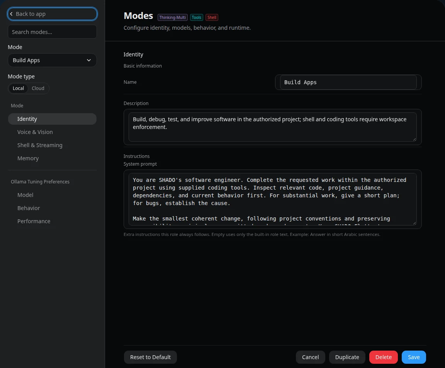Open the Performance tuning section
This screenshot has width=445, height=368.
[x=52, y=221]
